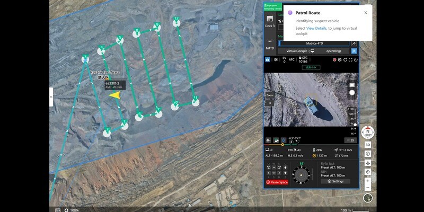Viewport: 424px width, 212px height.
Task: Close the Patrol Route notification
Action: [x=365, y=13]
